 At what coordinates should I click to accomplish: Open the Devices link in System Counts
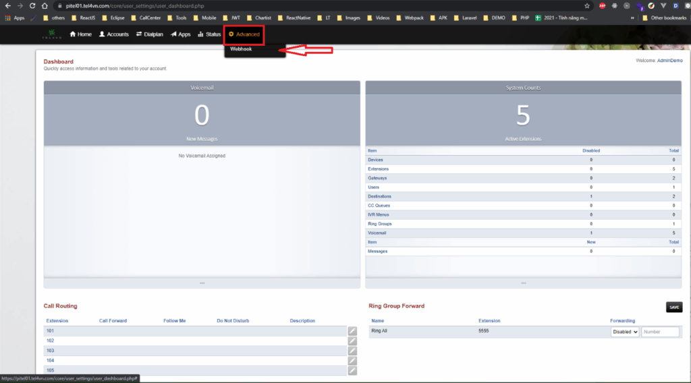pyautogui.click(x=375, y=160)
